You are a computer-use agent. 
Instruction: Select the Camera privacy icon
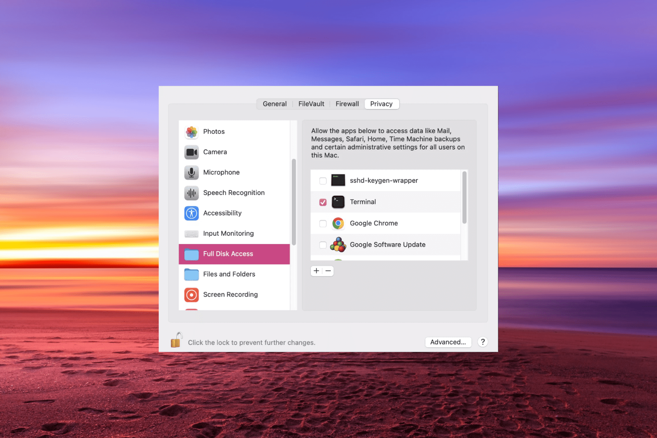pyautogui.click(x=192, y=152)
